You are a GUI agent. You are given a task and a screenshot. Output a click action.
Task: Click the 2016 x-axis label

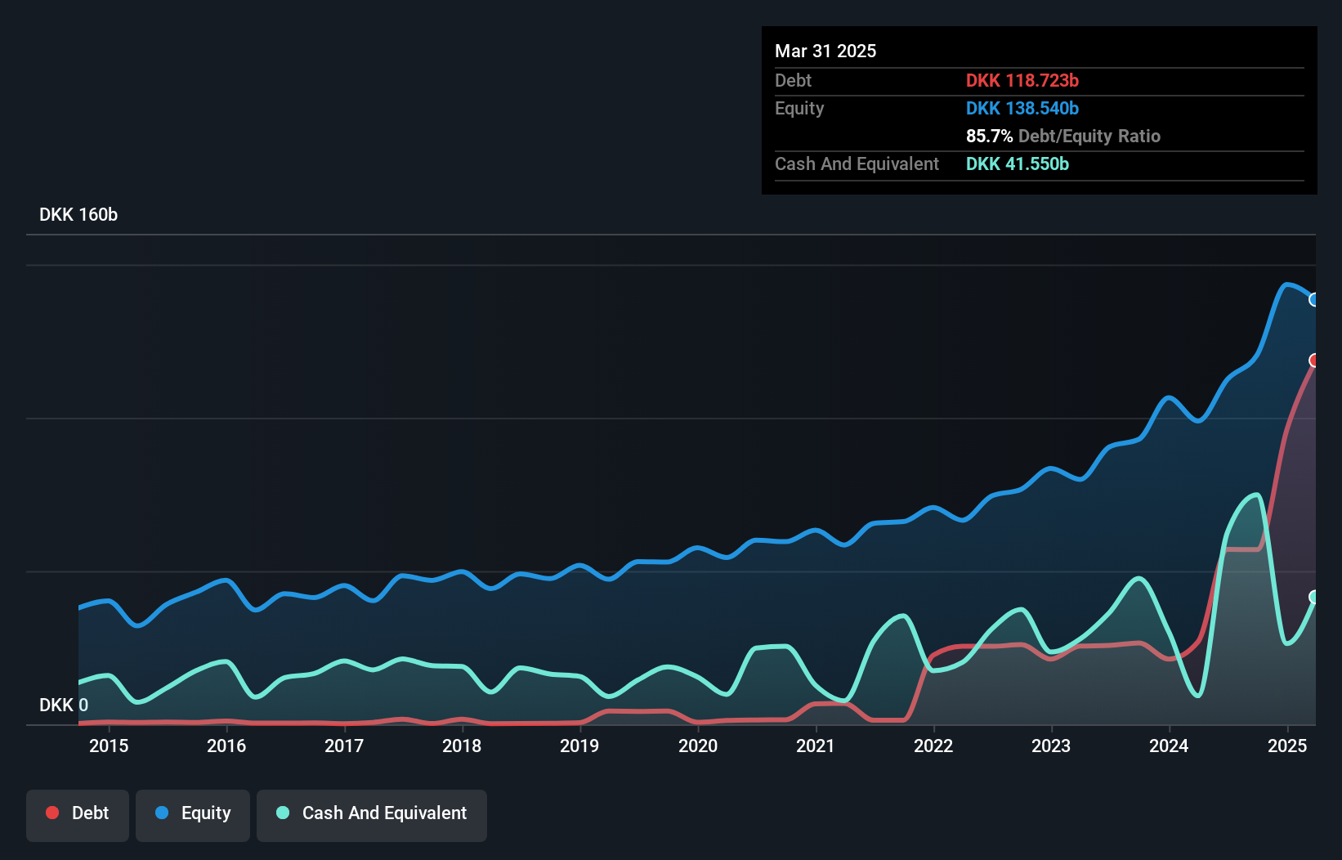pyautogui.click(x=226, y=746)
